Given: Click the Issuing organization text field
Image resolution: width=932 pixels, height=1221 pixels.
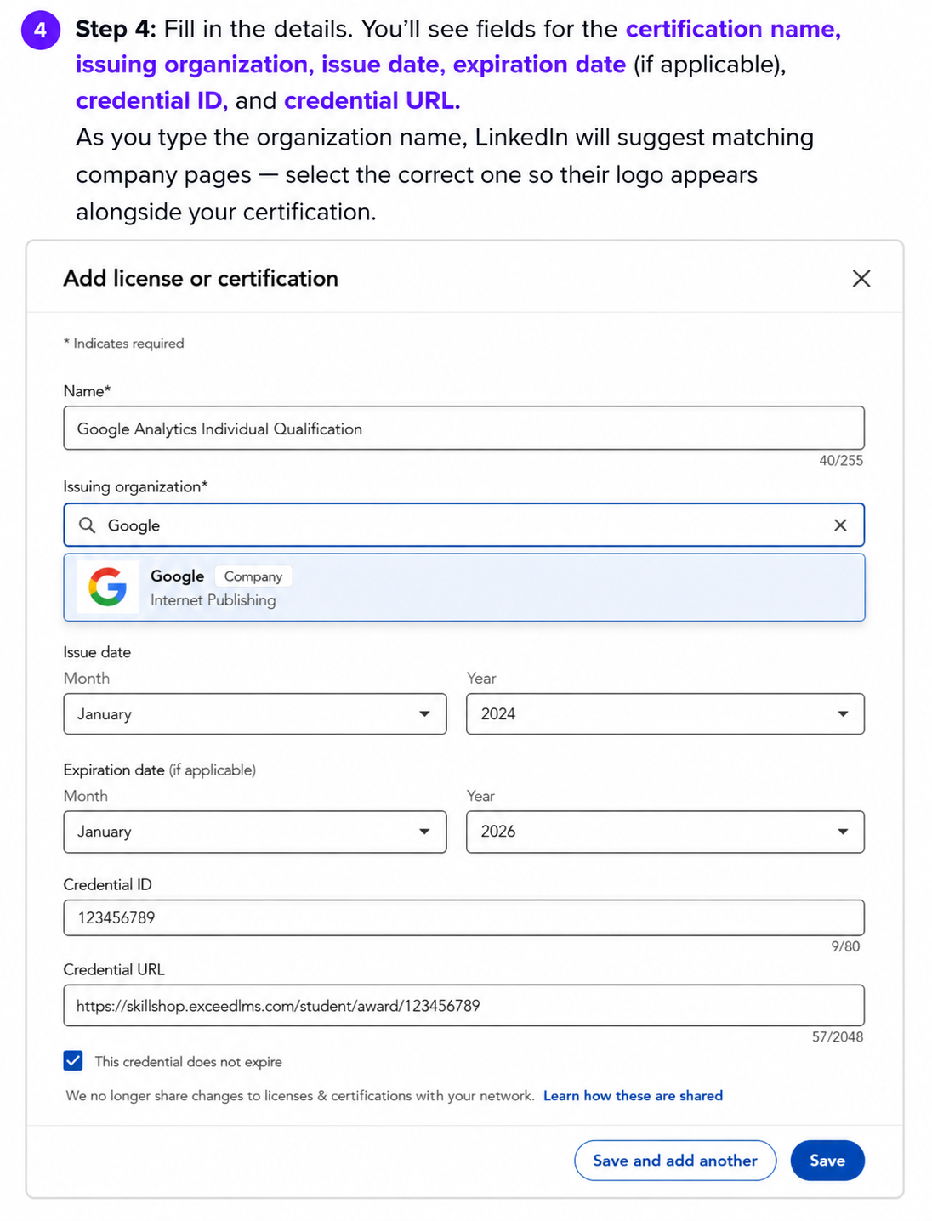Looking at the screenshot, I should click(464, 525).
